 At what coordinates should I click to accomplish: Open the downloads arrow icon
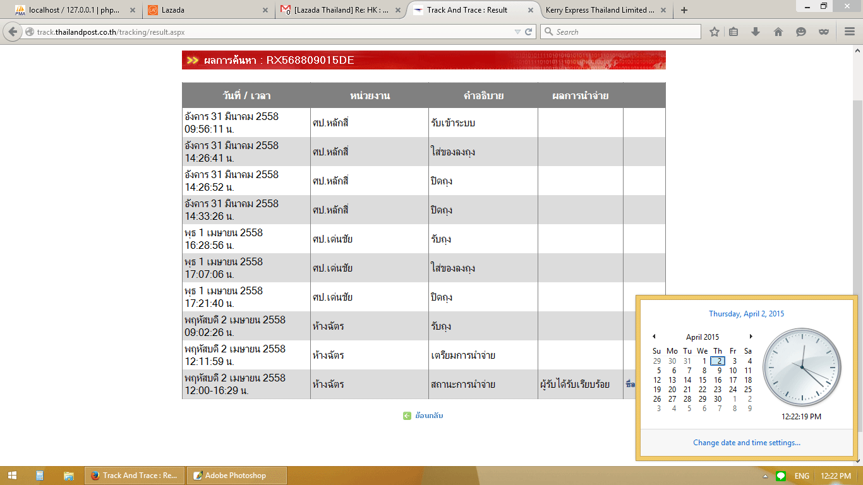(756, 32)
